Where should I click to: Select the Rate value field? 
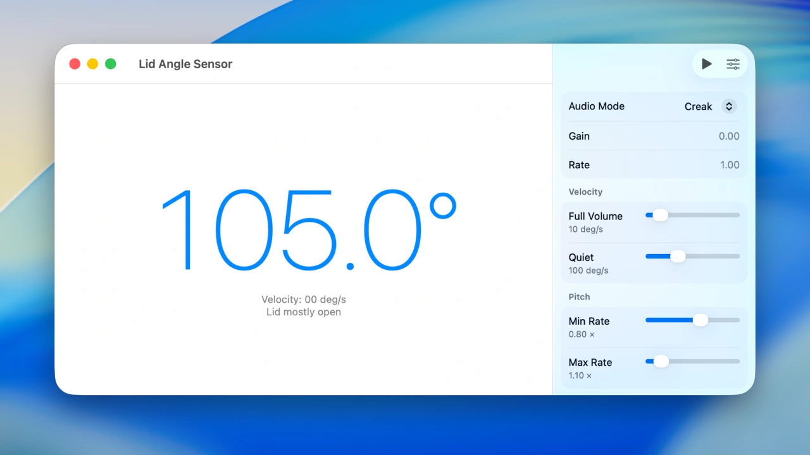[729, 165]
